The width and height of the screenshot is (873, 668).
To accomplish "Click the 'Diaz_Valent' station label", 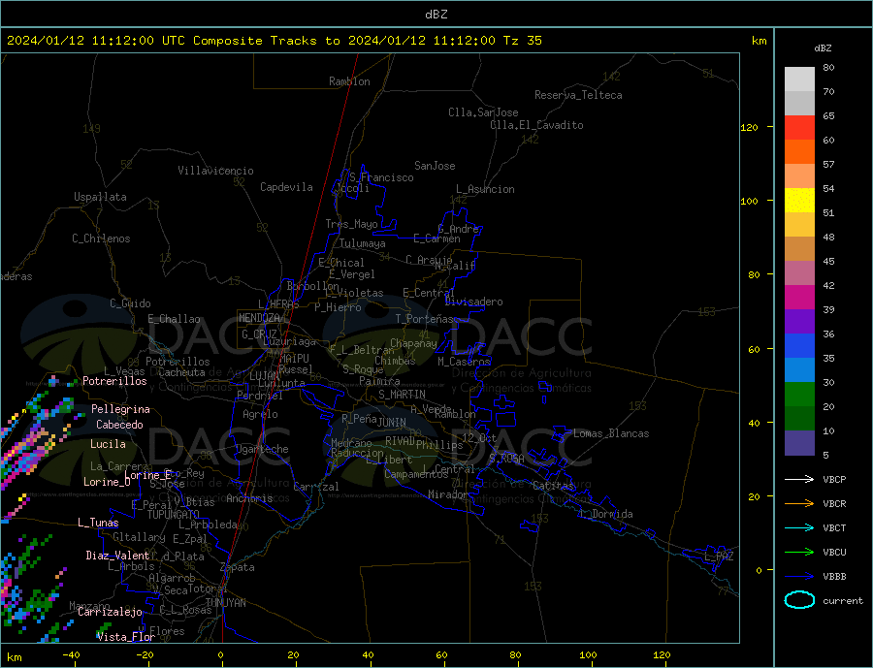I will click(117, 556).
